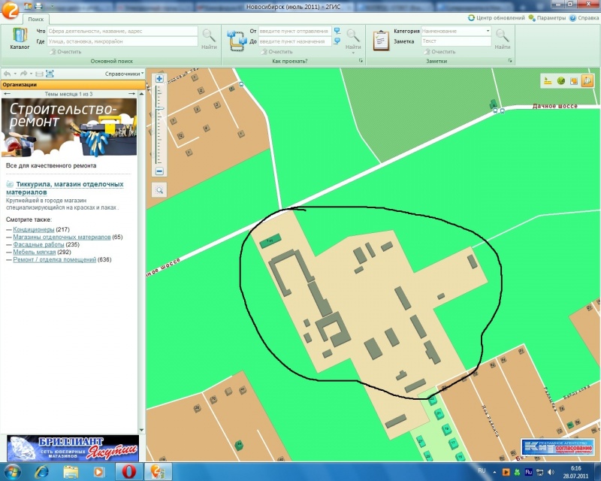This screenshot has width=601, height=481.
Task: Toggle the orange square map overlay button
Action: pyautogui.click(x=573, y=80)
